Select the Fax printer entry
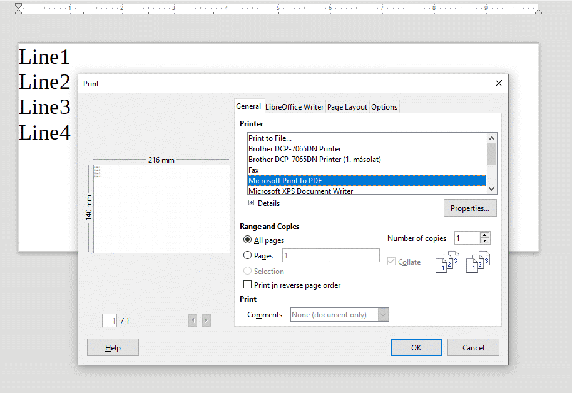The image size is (572, 393). click(367, 170)
